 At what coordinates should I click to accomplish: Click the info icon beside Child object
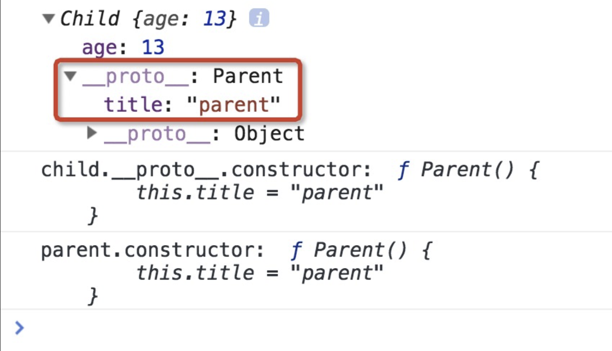[259, 19]
